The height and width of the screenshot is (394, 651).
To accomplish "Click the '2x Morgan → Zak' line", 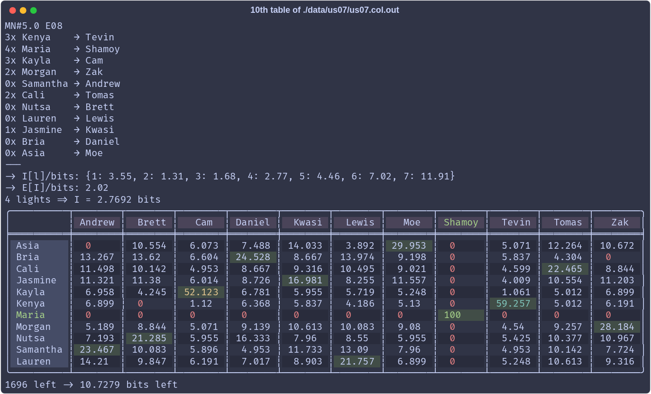I will click(x=54, y=72).
